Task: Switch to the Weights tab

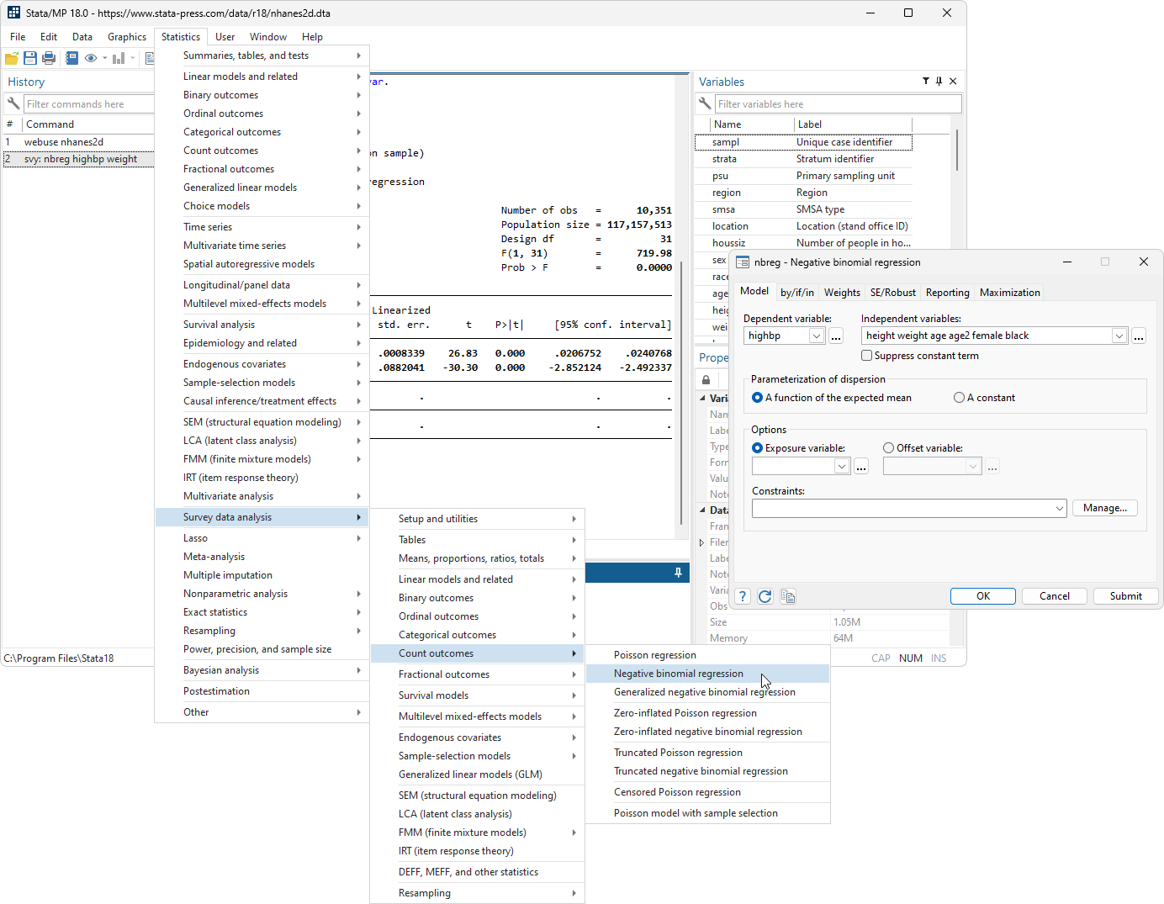Action: [x=842, y=293]
